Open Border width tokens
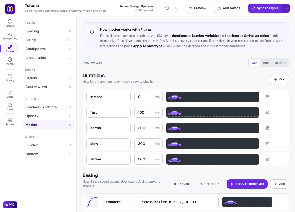Image resolution: width=295 pixels, height=212 pixels. pyautogui.click(x=48, y=87)
